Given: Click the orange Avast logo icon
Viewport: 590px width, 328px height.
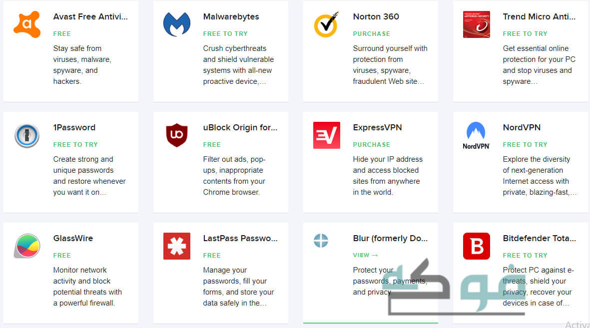Looking at the screenshot, I should point(27,24).
